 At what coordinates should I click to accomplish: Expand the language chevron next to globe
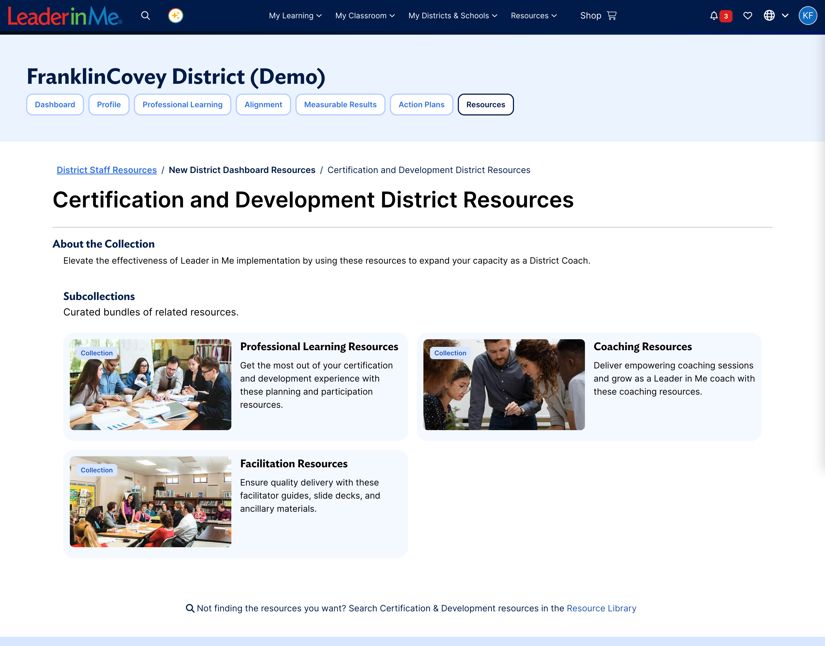point(785,16)
